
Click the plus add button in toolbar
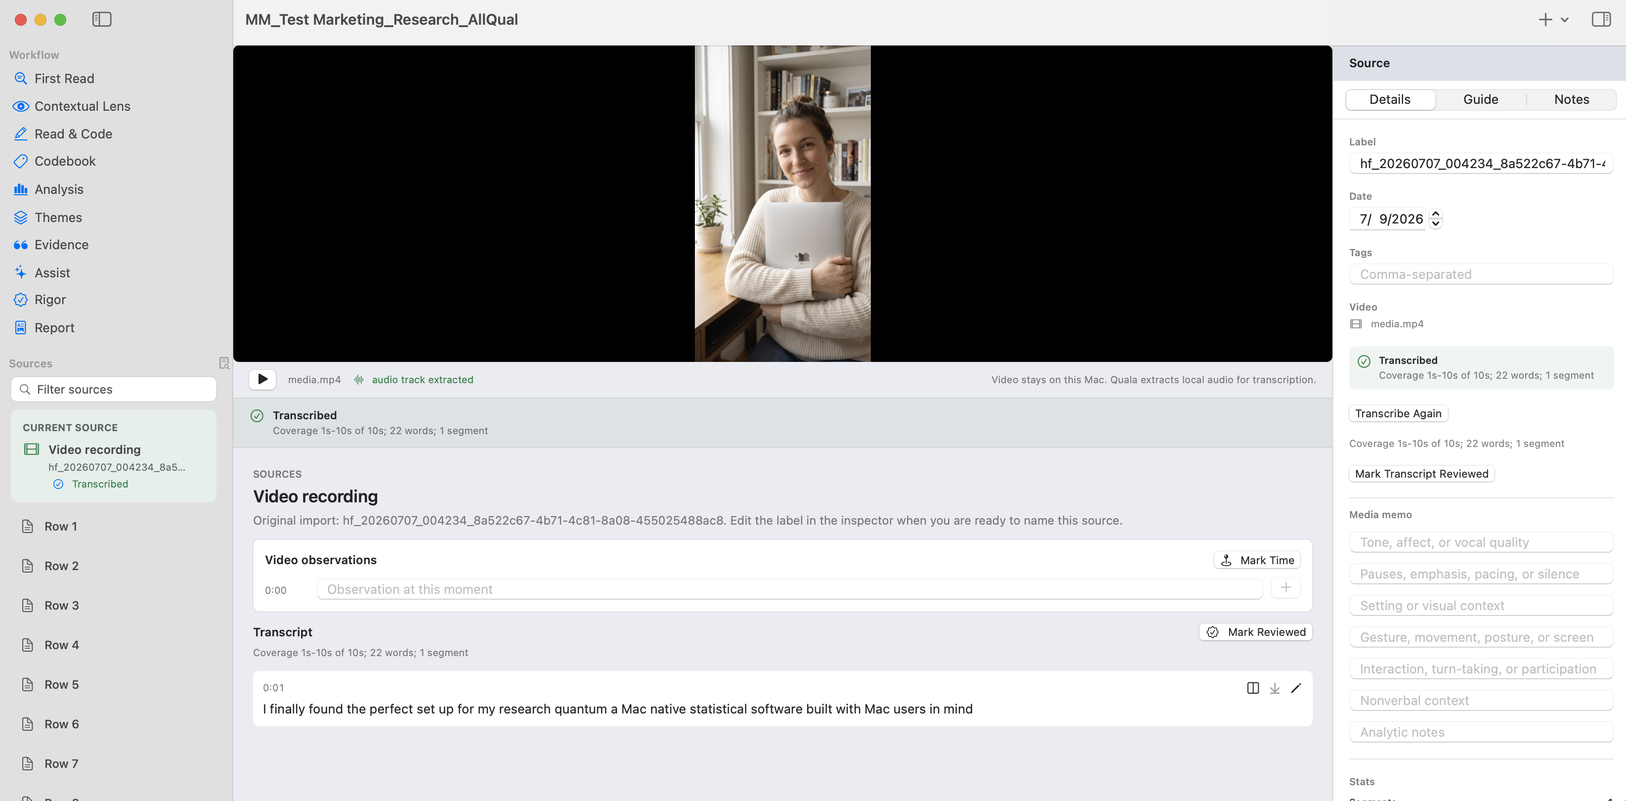coord(1545,20)
